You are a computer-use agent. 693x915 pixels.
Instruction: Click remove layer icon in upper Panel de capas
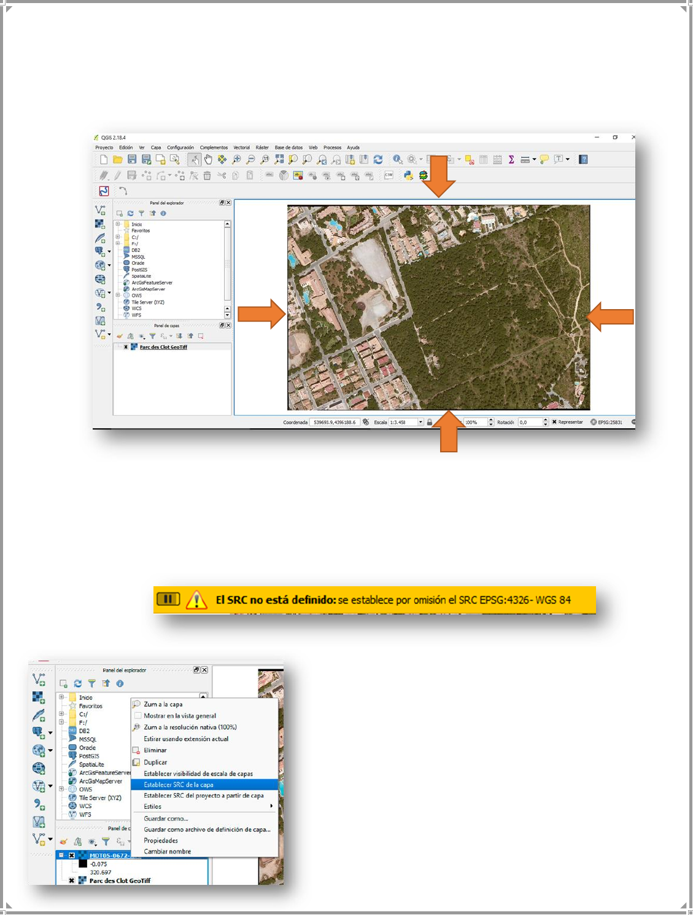click(201, 336)
